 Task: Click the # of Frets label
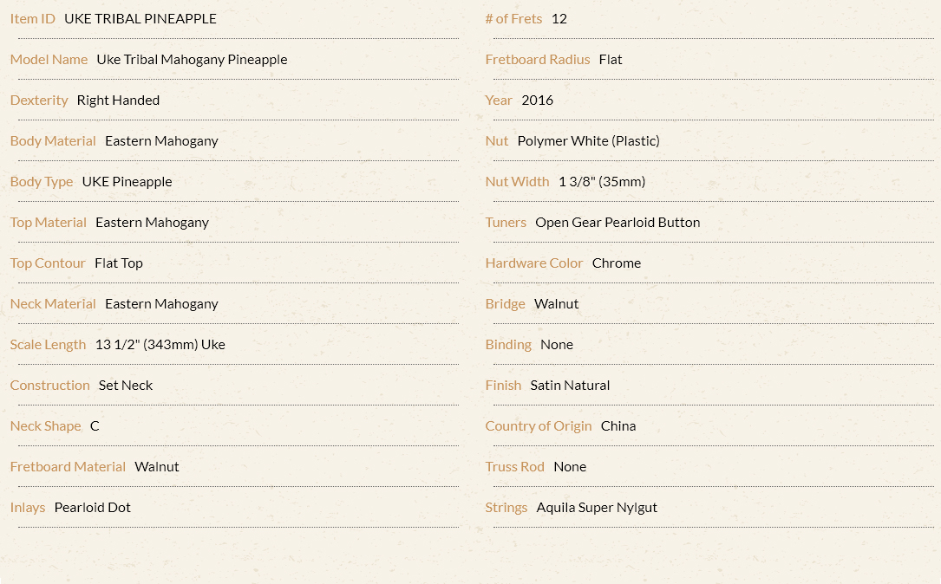pos(513,18)
